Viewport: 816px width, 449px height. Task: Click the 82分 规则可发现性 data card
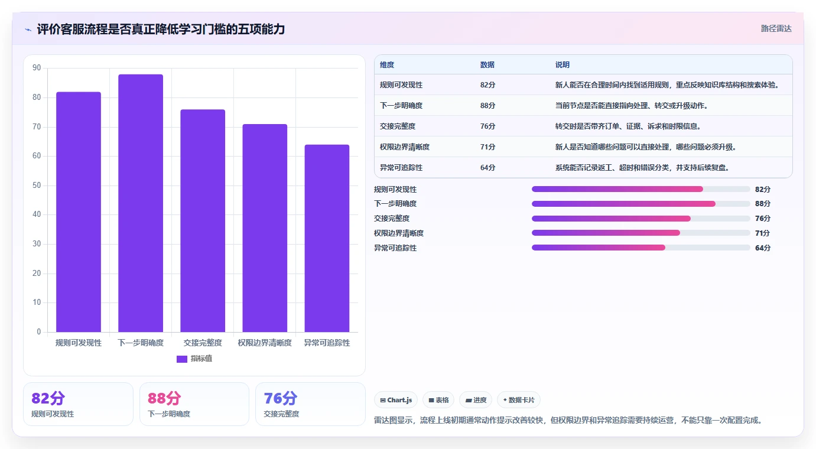[78, 404]
